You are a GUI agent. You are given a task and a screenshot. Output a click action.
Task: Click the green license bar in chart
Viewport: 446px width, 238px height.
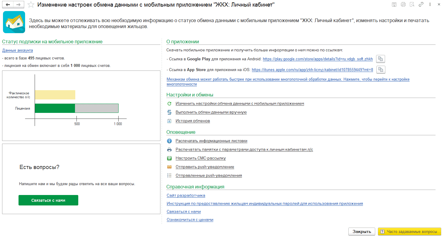coord(55,108)
